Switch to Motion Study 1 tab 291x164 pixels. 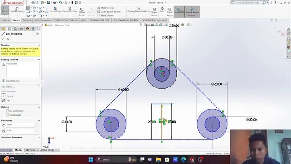[x=47, y=150]
